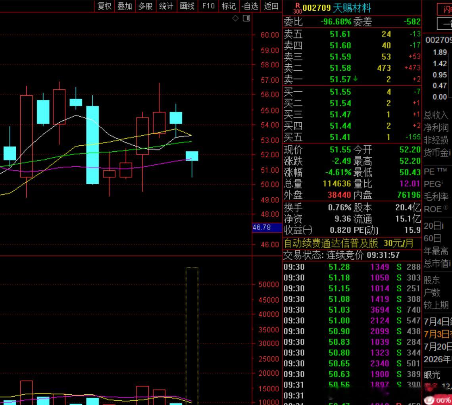This screenshot has width=452, height=405.
Task: Click the 标记 mark button
Action: click(x=229, y=6)
